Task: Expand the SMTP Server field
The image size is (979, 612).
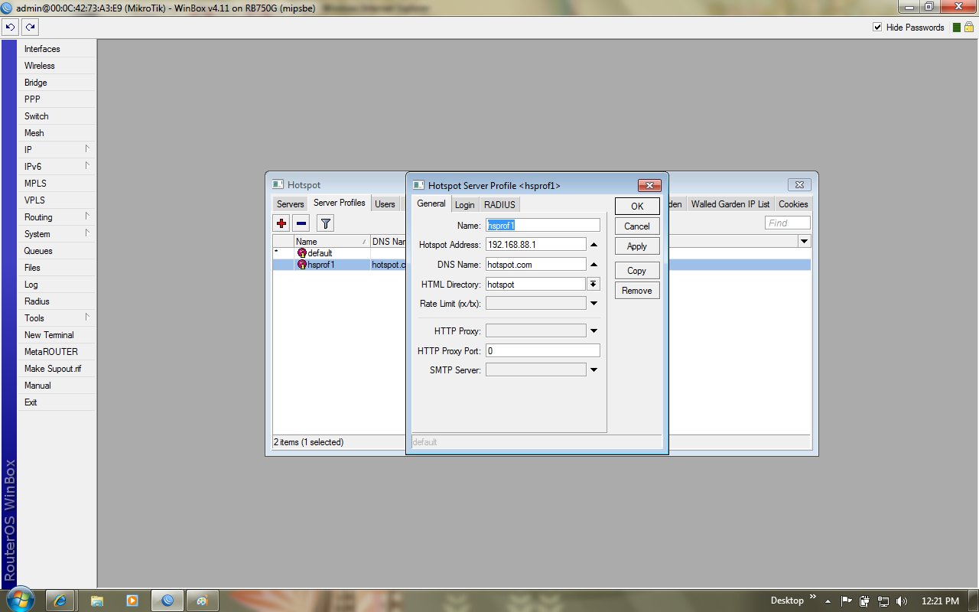Action: pyautogui.click(x=594, y=370)
